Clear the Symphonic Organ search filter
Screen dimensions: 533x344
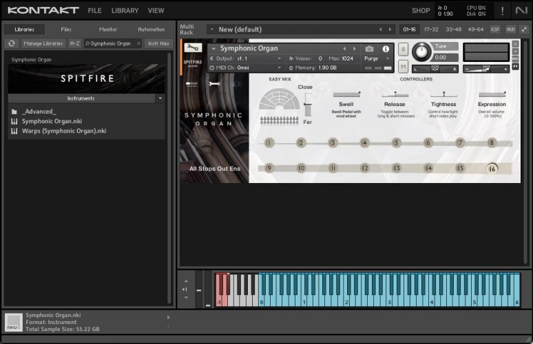138,43
